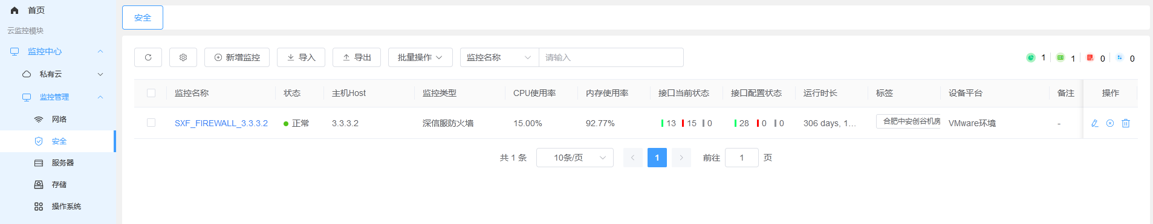
Task: Click the green circle status counter icon
Action: [x=1030, y=57]
